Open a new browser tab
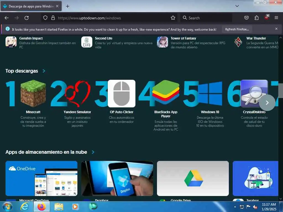 (67, 6)
